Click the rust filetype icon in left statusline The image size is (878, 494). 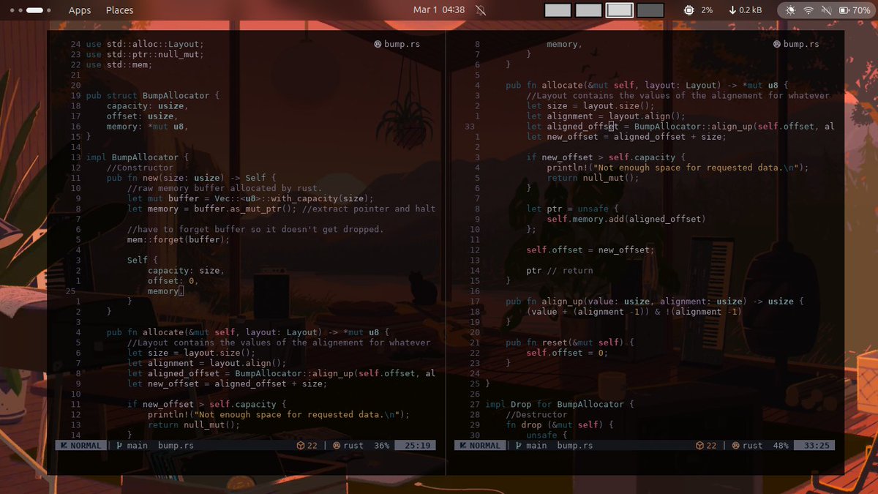pyautogui.click(x=337, y=445)
